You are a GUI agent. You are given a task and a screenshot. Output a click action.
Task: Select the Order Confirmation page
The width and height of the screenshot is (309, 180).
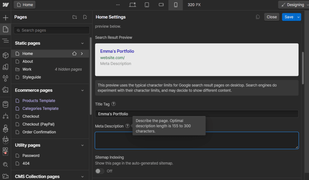pos(39,132)
